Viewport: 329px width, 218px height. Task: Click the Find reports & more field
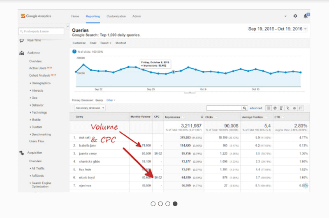(41, 32)
